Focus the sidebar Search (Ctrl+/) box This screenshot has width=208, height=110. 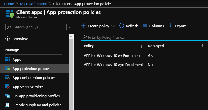click(36, 27)
